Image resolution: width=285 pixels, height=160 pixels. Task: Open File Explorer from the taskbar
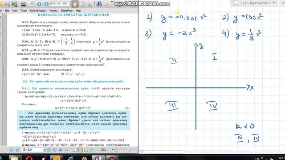coord(15,158)
